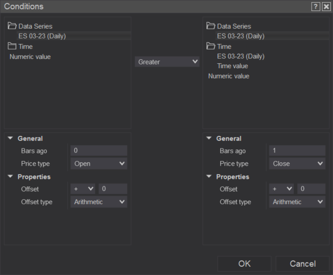333x275 pixels.
Task: Focus right Offset value field
Action: (311, 189)
